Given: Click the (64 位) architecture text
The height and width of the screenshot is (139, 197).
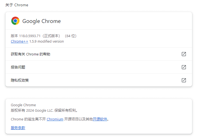Looking at the screenshot, I should [71, 36].
